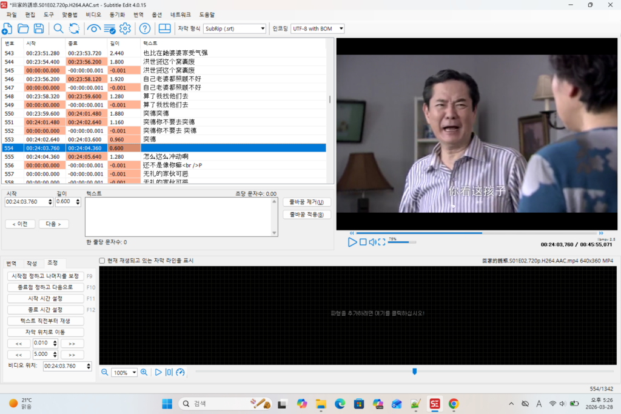Click the Replace circular-arrows icon
Screen dimensions: 621x414
[x=74, y=28]
